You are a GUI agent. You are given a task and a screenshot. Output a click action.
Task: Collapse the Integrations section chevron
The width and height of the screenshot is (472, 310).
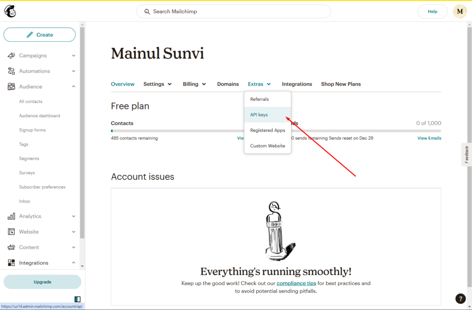pos(73,263)
